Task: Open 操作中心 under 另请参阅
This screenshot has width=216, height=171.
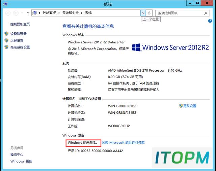Action: click(17, 155)
